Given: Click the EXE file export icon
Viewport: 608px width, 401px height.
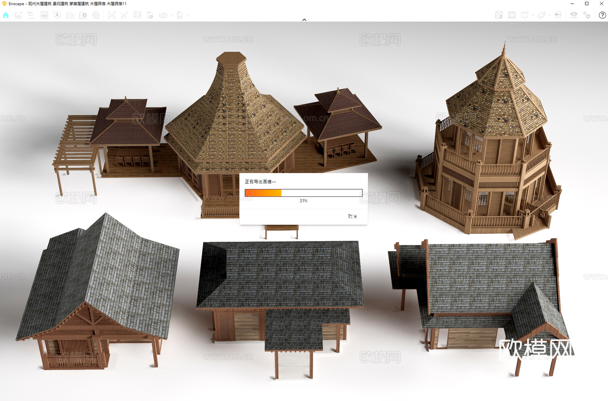Looking at the screenshot, I should 180,15.
